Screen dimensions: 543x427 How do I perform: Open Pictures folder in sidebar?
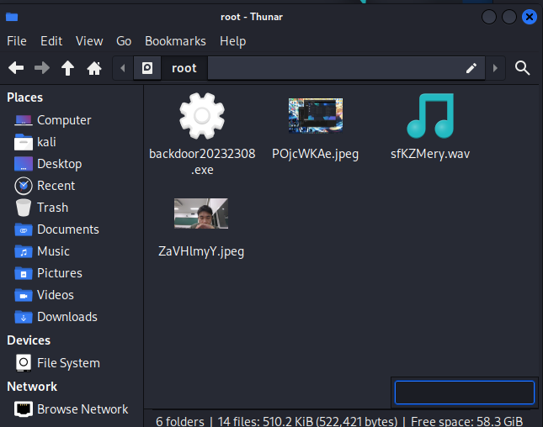point(48,273)
